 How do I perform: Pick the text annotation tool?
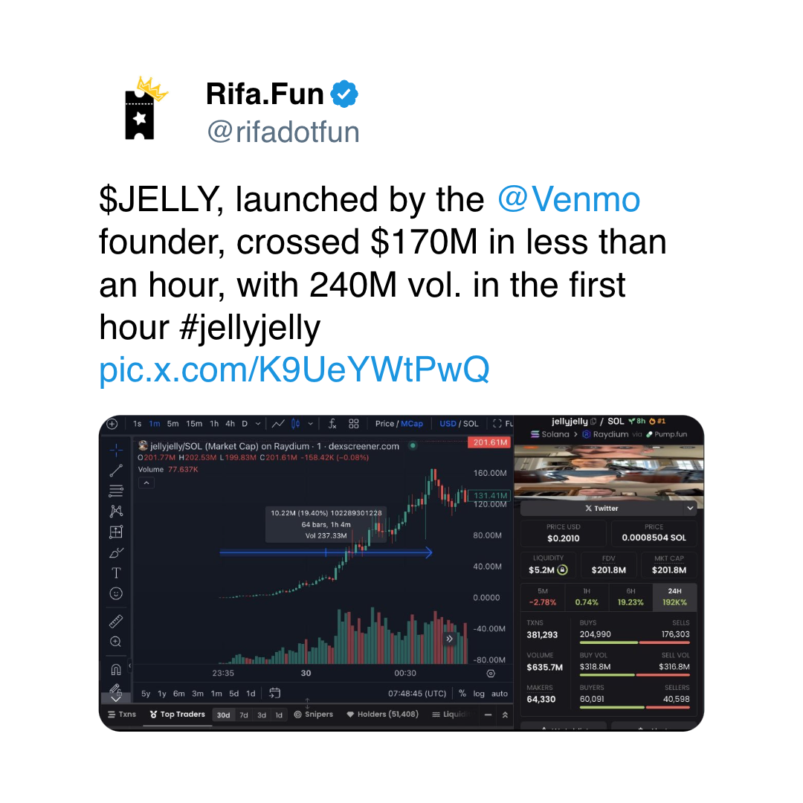click(x=116, y=573)
